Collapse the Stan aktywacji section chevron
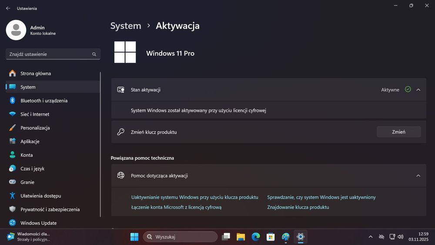This screenshot has height=245, width=435. click(x=418, y=90)
